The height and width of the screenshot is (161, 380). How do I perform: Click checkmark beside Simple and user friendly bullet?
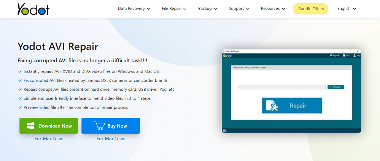click(20, 99)
